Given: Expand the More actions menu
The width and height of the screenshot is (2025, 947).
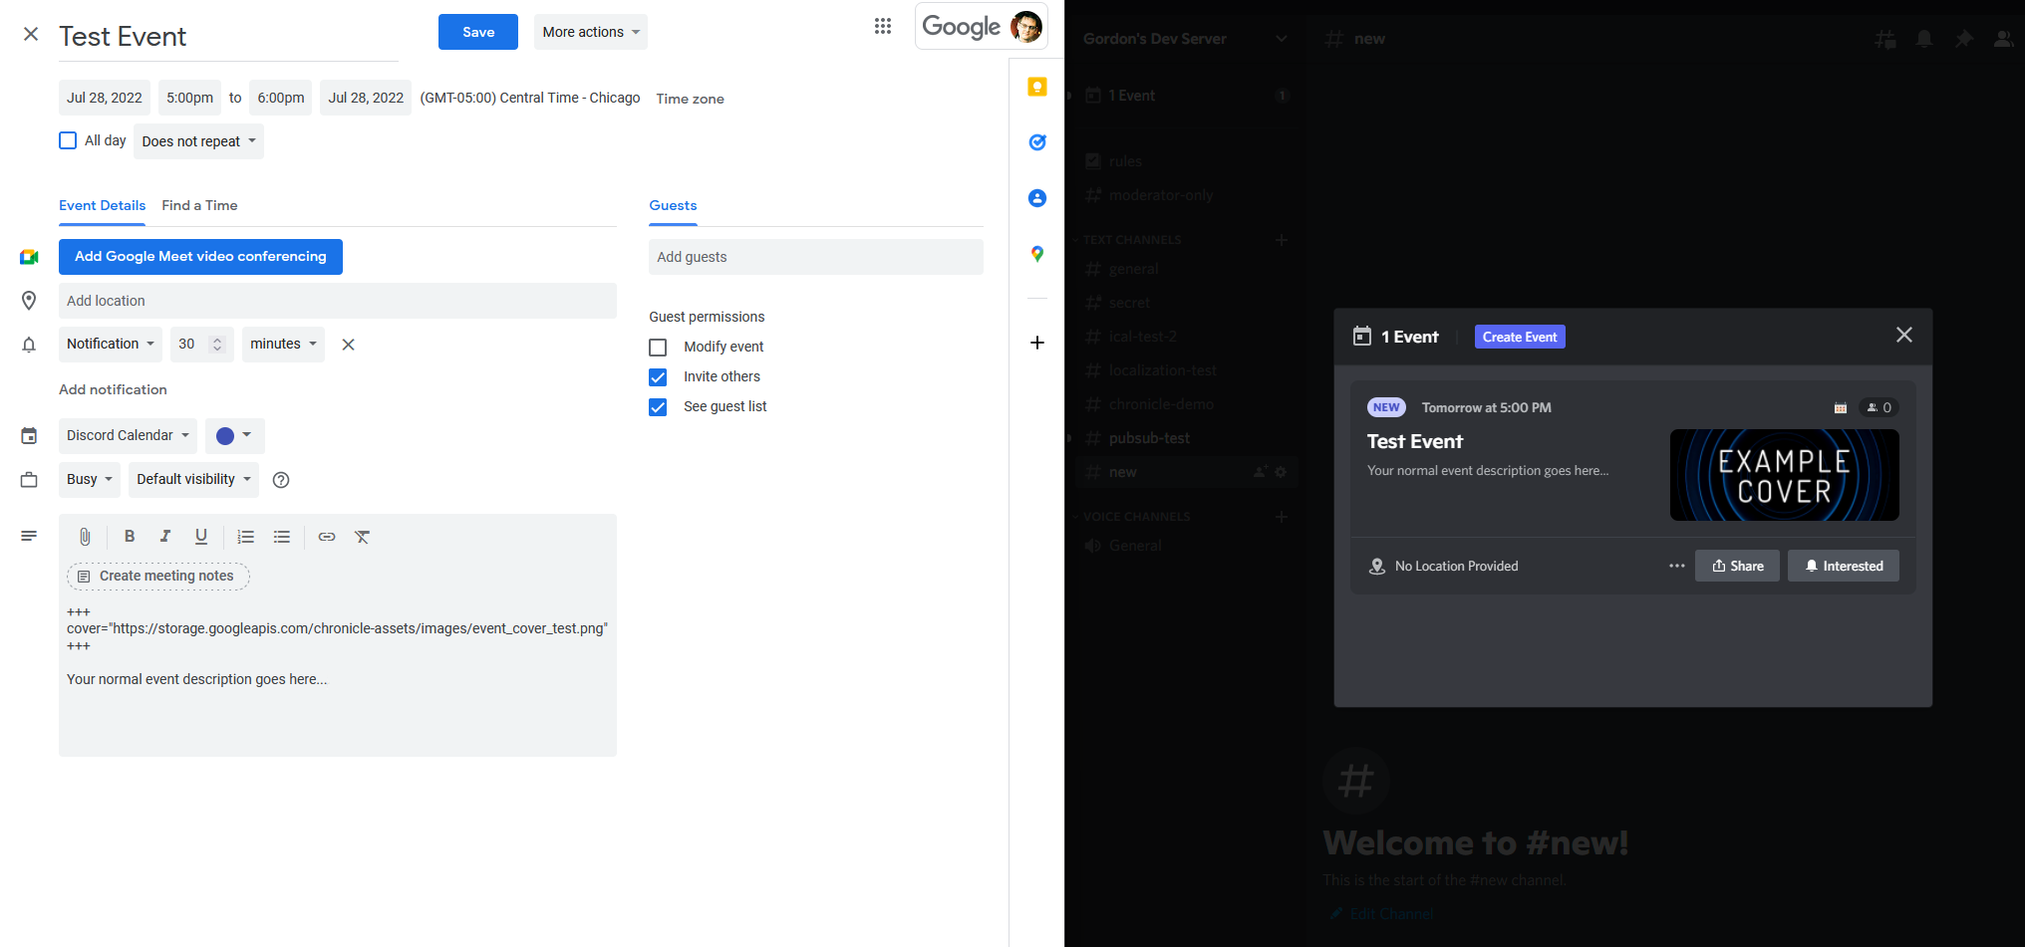Looking at the screenshot, I should (590, 31).
